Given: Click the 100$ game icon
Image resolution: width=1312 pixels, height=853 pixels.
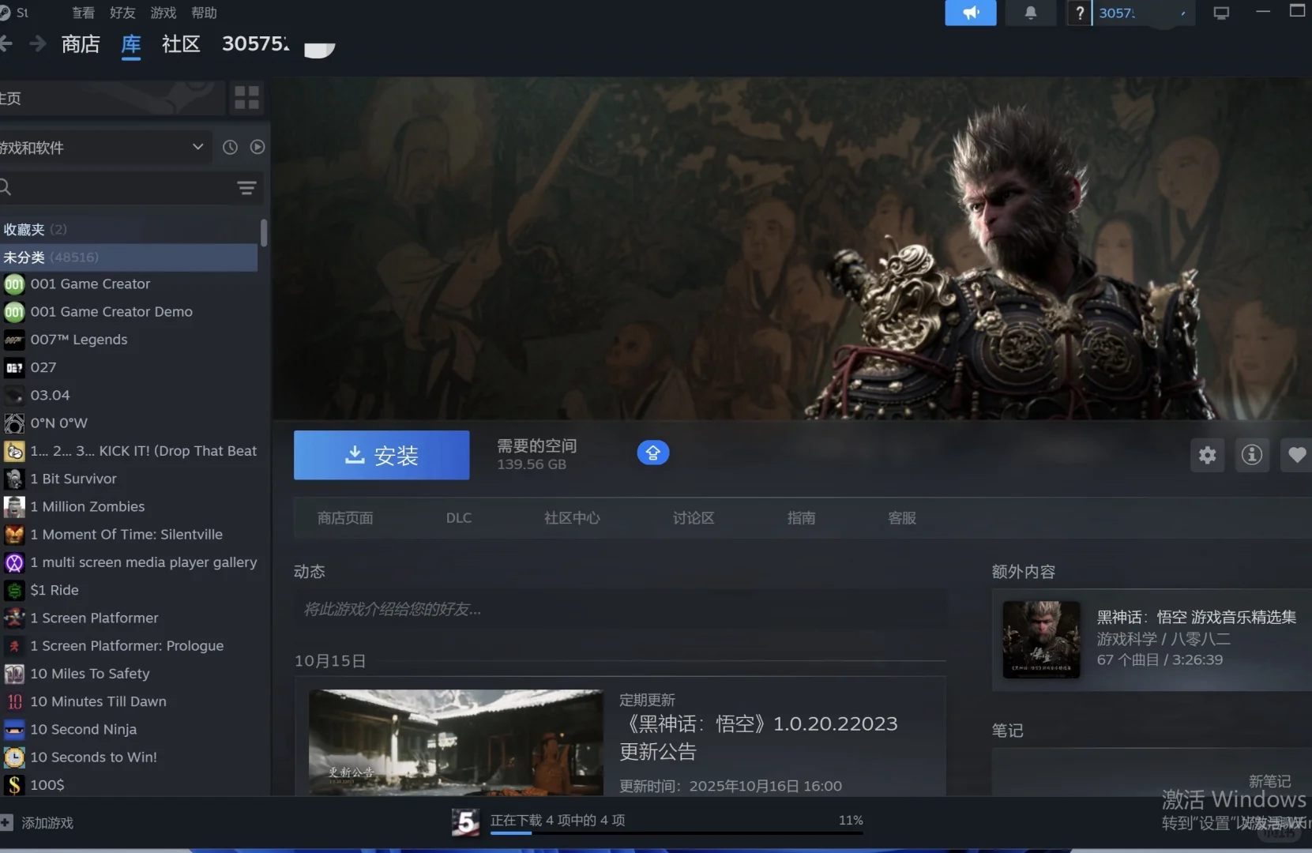Looking at the screenshot, I should pos(14,785).
